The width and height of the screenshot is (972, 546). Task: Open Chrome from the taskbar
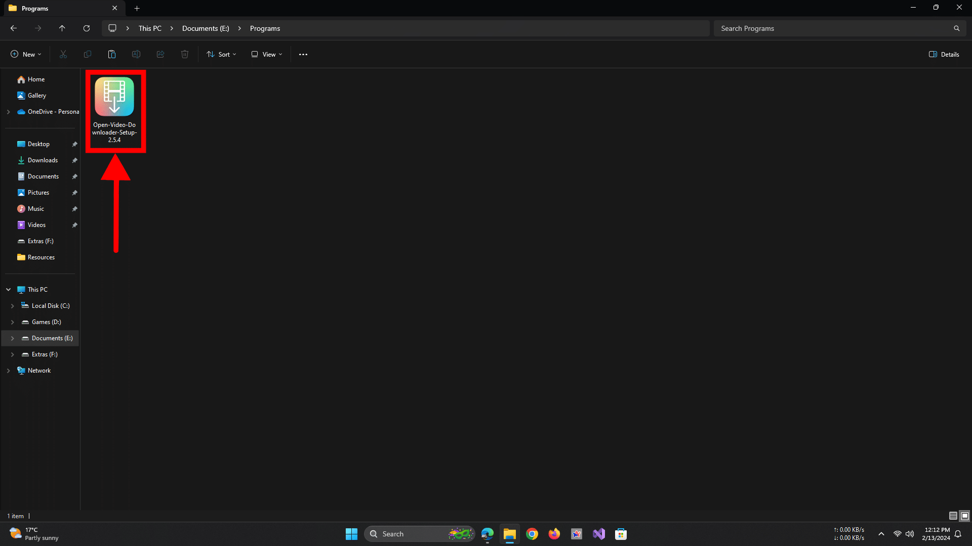[x=532, y=534]
